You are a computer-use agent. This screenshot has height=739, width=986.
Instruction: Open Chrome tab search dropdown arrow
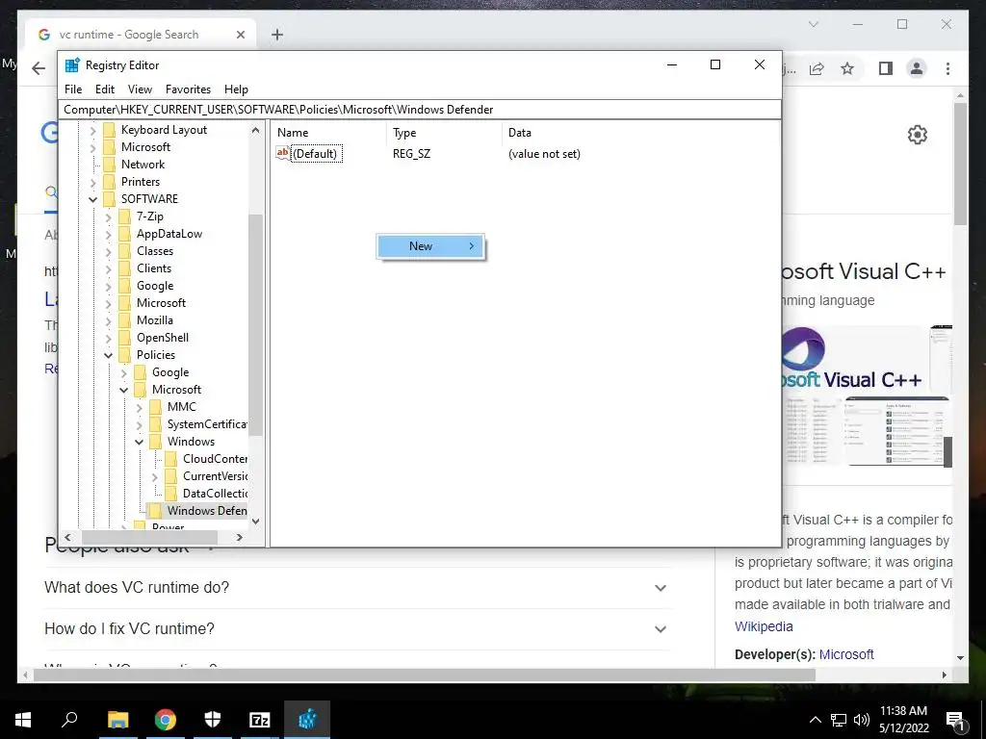(x=813, y=24)
